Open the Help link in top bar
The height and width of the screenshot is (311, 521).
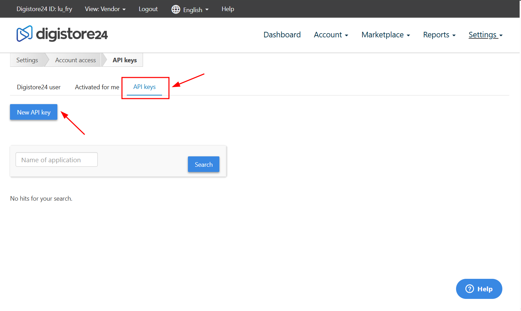(228, 9)
